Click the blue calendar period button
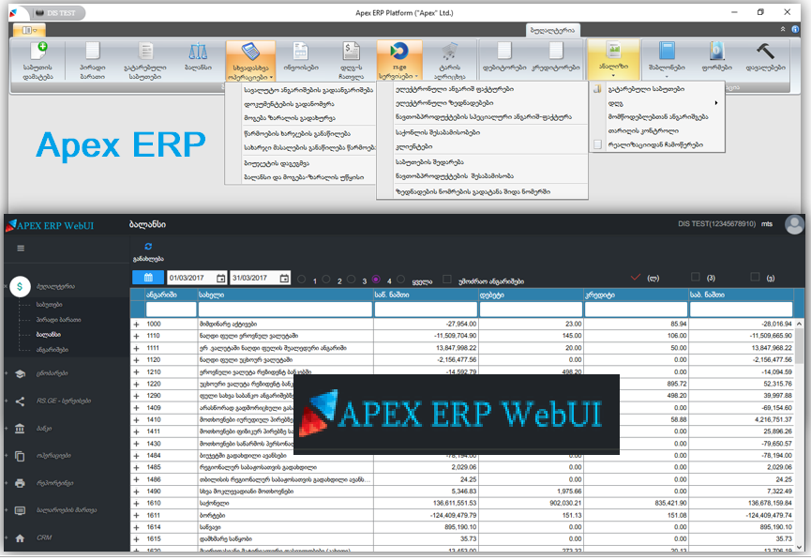The height and width of the screenshot is (560, 811). click(148, 278)
